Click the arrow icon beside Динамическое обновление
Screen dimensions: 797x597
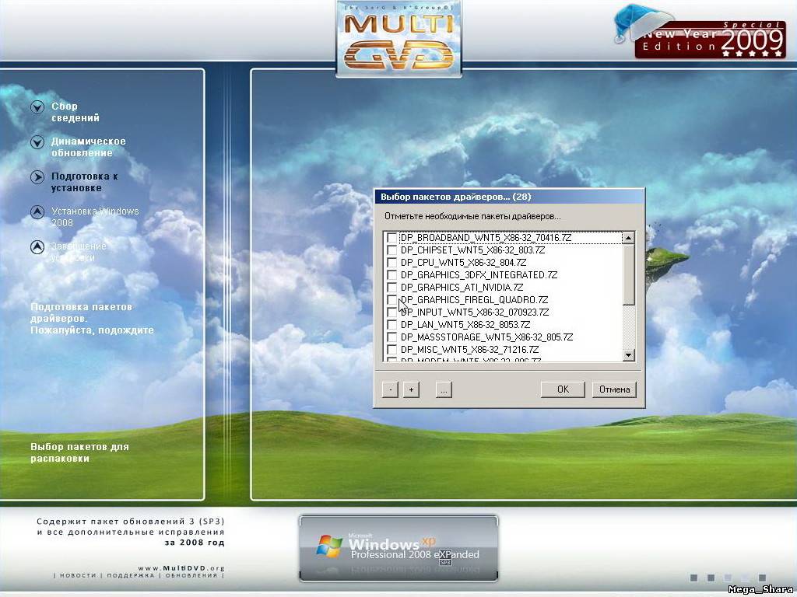pyautogui.click(x=37, y=142)
